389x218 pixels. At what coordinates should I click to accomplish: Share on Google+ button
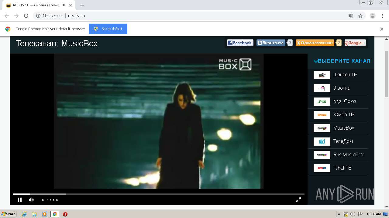(355, 43)
